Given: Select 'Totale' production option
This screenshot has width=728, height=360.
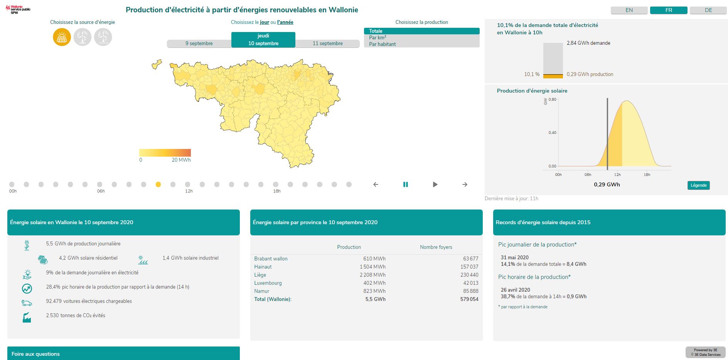Looking at the screenshot, I should [421, 31].
